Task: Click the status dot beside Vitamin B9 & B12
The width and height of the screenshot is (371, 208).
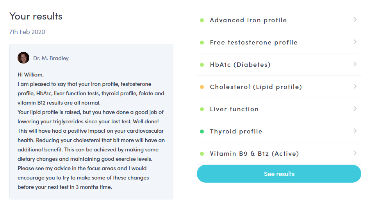Action: point(202,154)
